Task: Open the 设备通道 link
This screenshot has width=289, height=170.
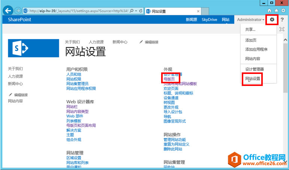Action: point(171,98)
